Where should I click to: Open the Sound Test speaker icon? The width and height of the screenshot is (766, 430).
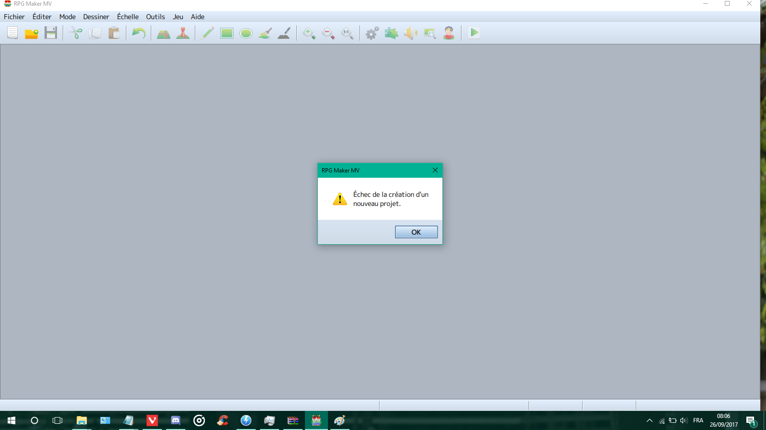point(411,33)
